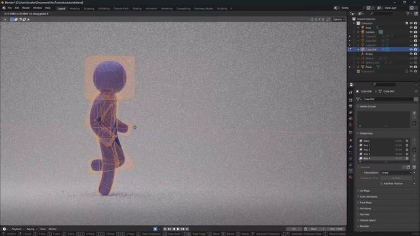This screenshot has width=420, height=236.
Task: Switch to the Modeling workspace tab
Action: 74,9
